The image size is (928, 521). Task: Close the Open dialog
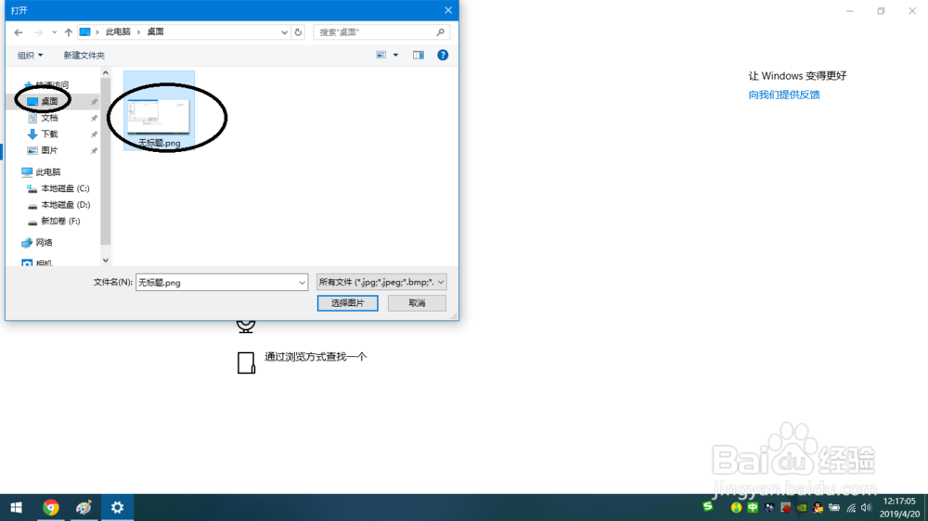click(448, 10)
